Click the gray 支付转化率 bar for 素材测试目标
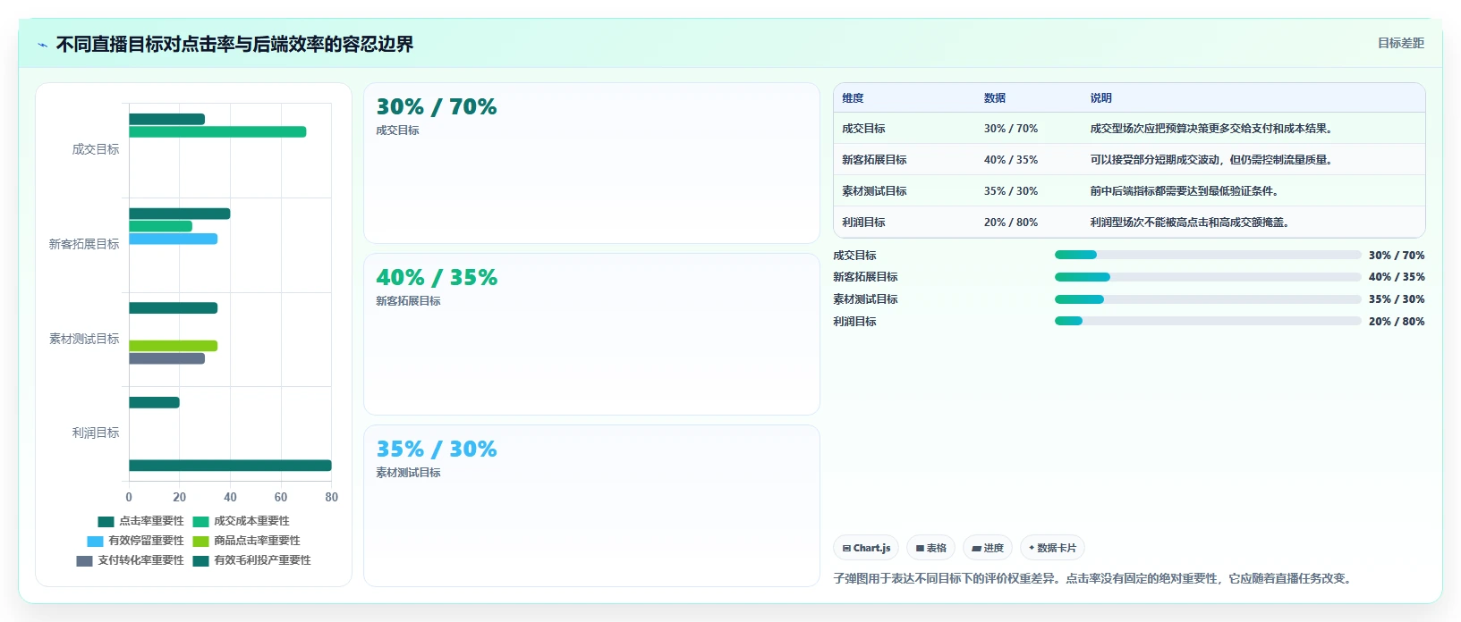The height and width of the screenshot is (622, 1461). [x=166, y=358]
